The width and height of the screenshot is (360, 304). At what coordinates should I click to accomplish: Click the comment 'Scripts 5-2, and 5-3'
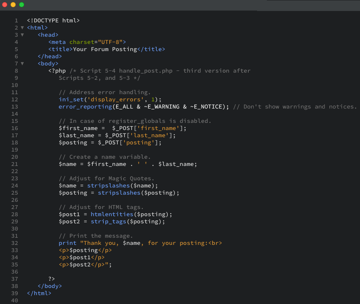click(x=94, y=78)
